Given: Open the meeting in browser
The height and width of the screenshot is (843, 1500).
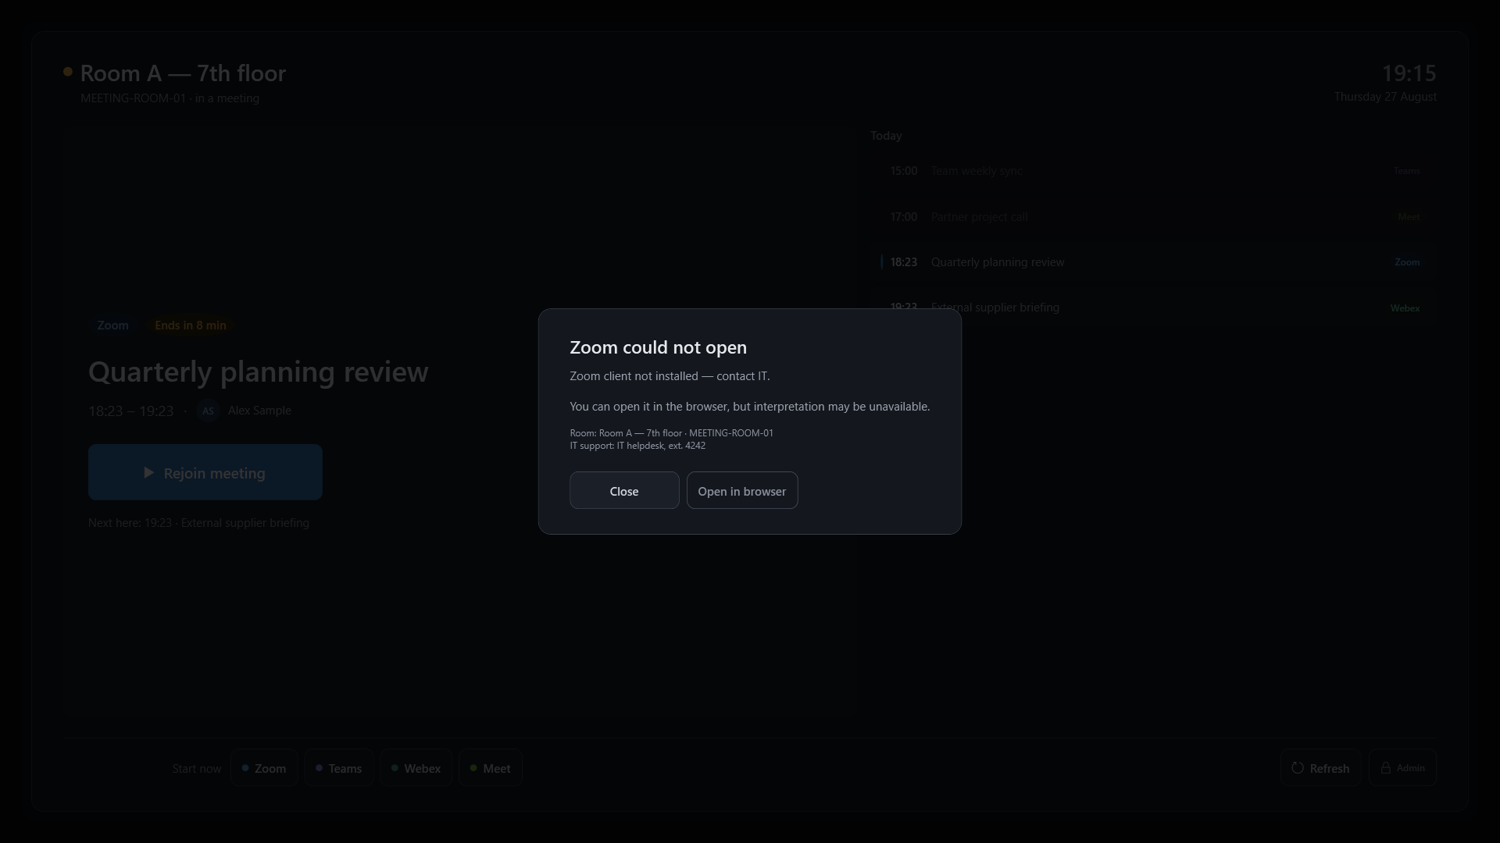Looking at the screenshot, I should pyautogui.click(x=741, y=490).
